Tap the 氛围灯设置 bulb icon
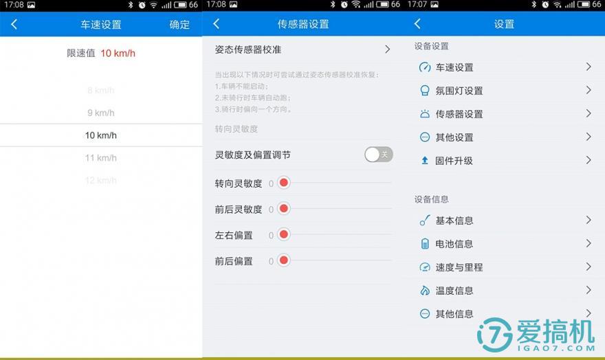 click(424, 91)
